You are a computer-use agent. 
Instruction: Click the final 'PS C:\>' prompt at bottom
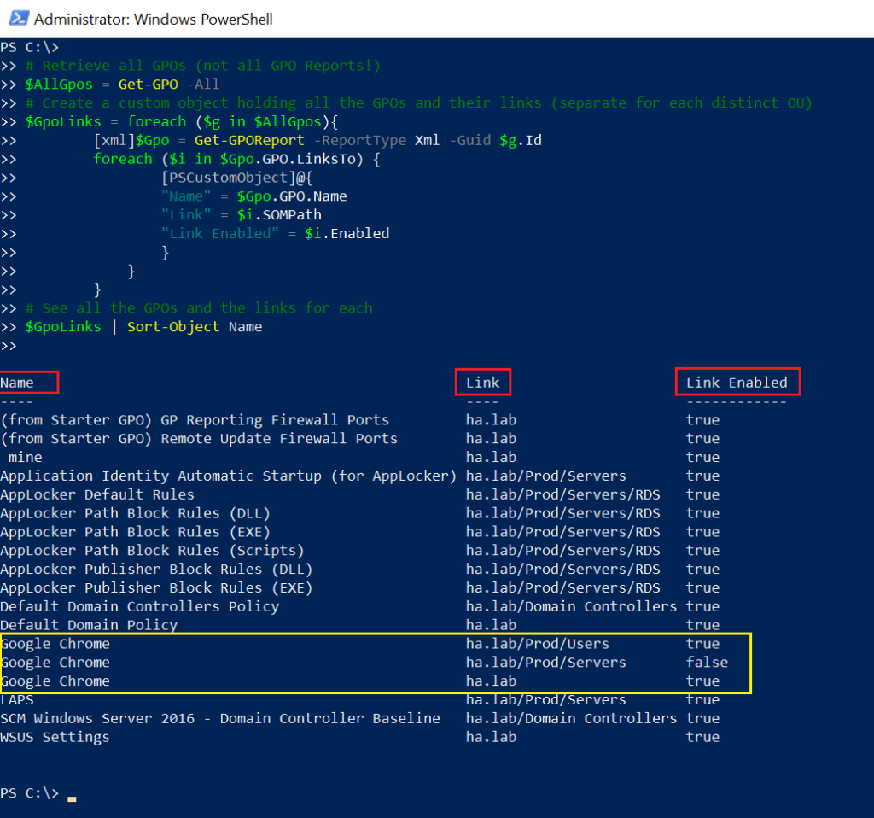30,793
